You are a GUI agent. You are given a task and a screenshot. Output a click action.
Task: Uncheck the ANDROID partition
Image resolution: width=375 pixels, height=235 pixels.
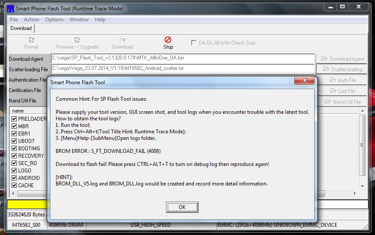coord(14,178)
